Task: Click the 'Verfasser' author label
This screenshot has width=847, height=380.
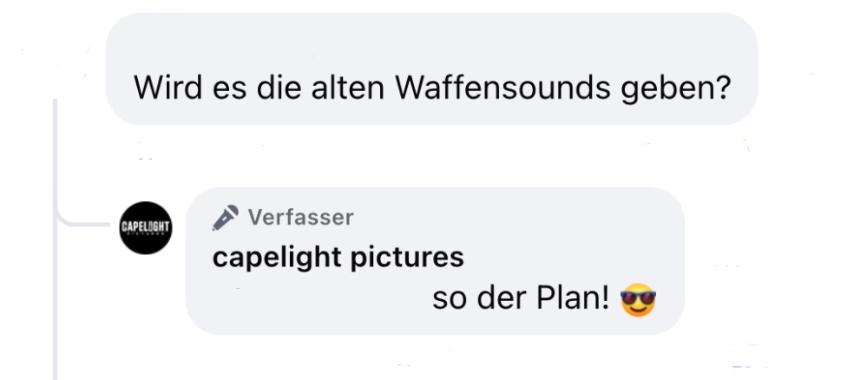Action: [301, 218]
